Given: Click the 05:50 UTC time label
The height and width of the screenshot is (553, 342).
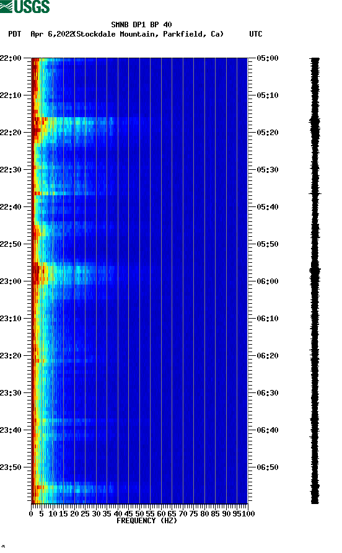Looking at the screenshot, I should click(x=268, y=244).
